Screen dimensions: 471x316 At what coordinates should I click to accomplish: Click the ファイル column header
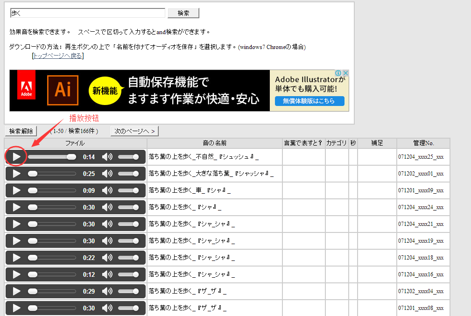pyautogui.click(x=75, y=143)
